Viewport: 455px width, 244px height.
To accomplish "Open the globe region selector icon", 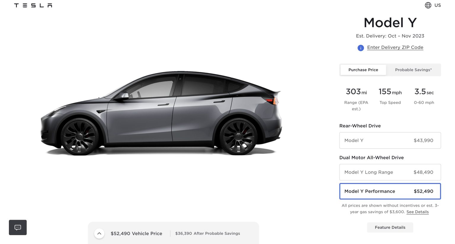I will coord(428,5).
